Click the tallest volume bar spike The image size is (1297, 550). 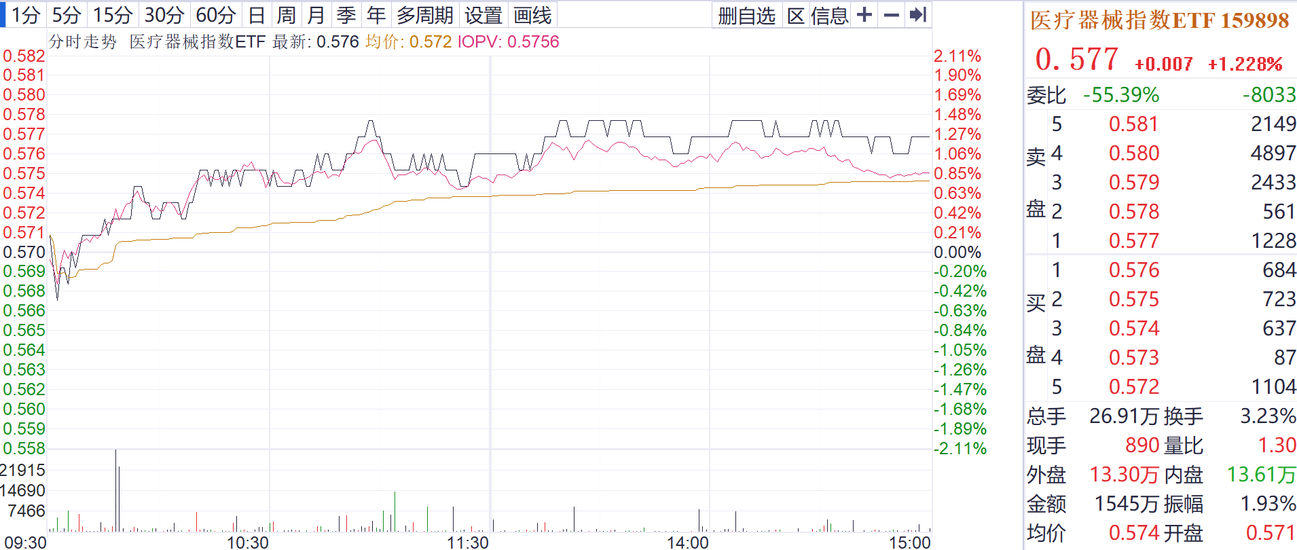(x=115, y=490)
